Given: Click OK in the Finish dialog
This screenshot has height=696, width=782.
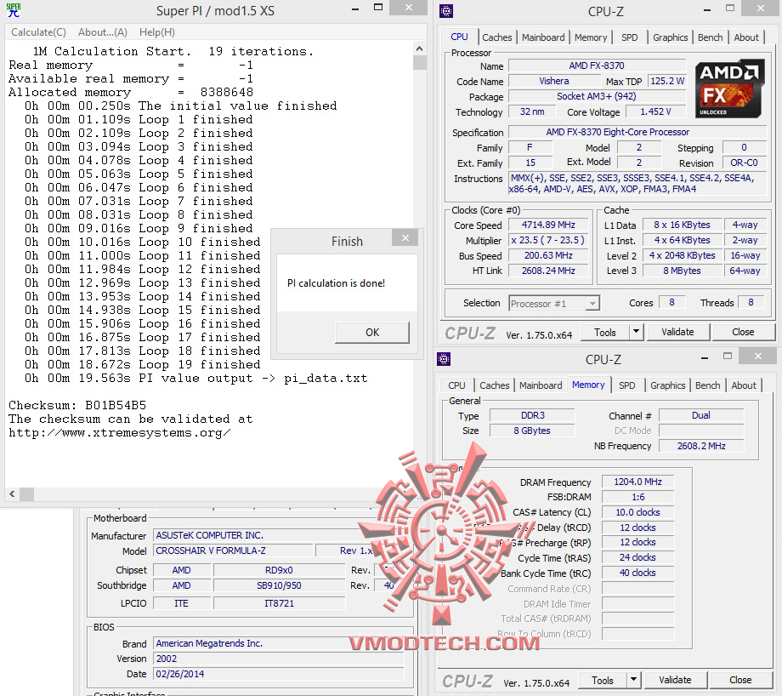Looking at the screenshot, I should pyautogui.click(x=372, y=333).
